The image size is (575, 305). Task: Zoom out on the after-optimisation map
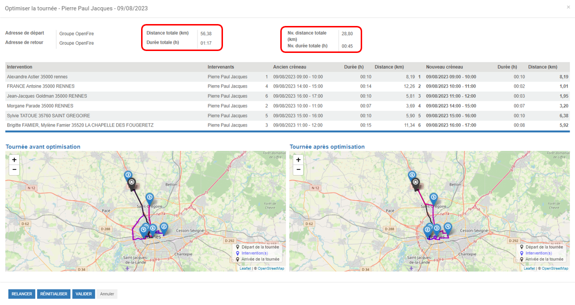298,169
